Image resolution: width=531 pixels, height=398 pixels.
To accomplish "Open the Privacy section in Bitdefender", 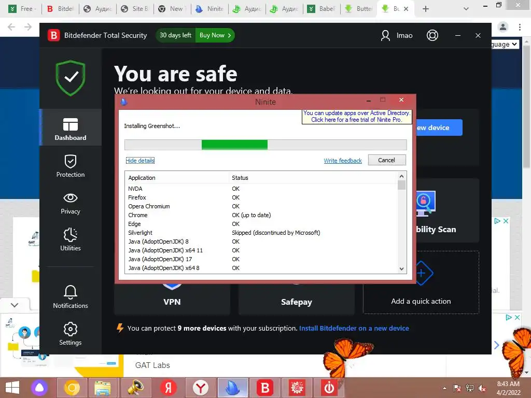I will pyautogui.click(x=71, y=203).
